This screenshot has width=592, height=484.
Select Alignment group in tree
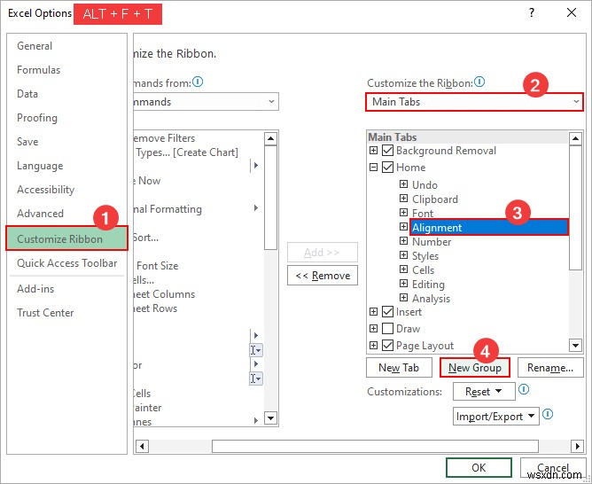[489, 227]
